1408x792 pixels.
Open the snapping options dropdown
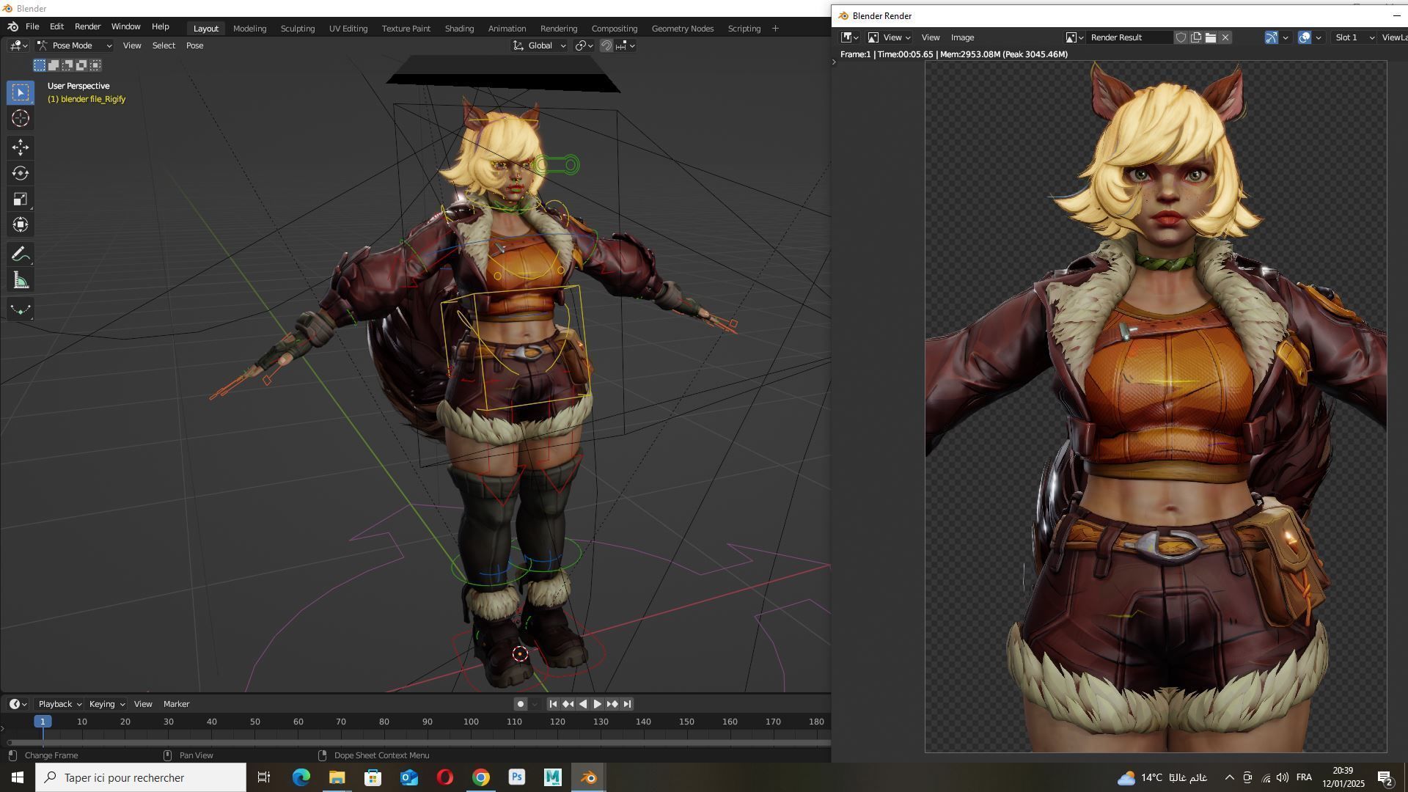(x=626, y=45)
